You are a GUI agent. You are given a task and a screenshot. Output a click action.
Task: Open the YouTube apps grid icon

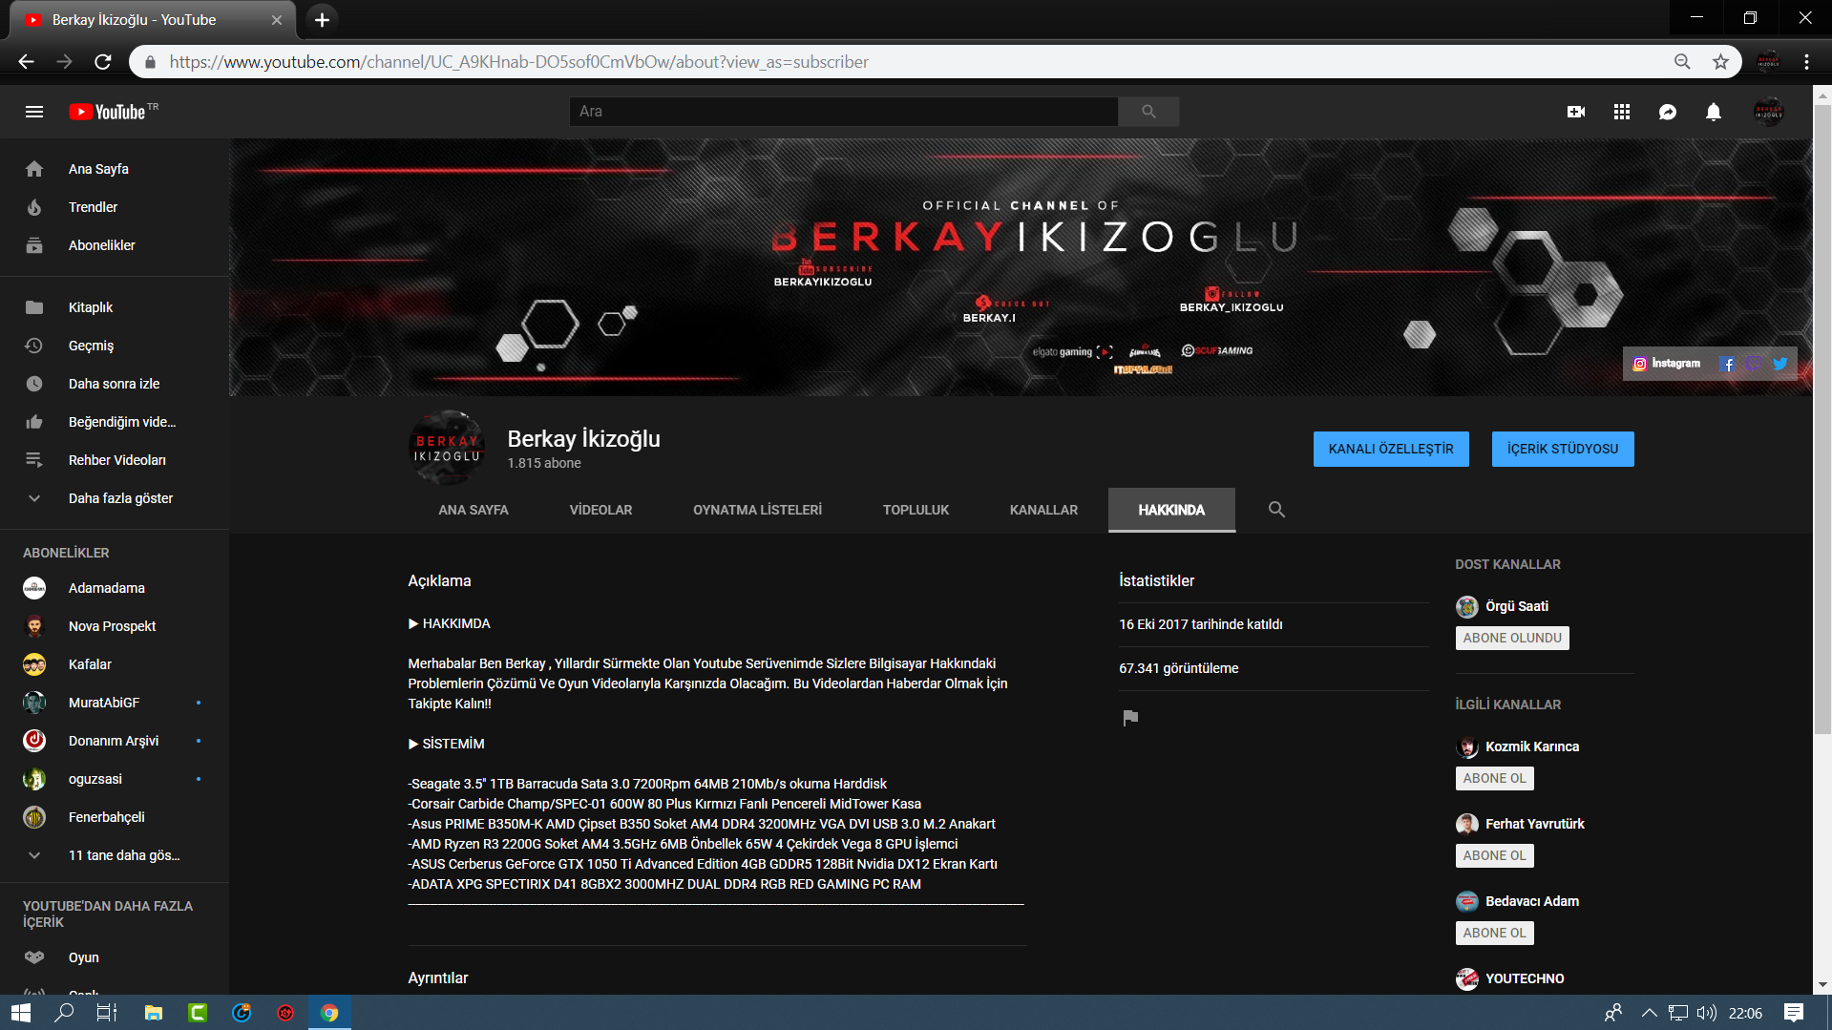point(1622,112)
